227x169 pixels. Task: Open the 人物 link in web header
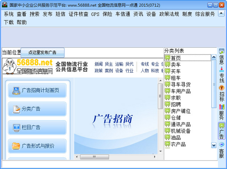coord(145,71)
